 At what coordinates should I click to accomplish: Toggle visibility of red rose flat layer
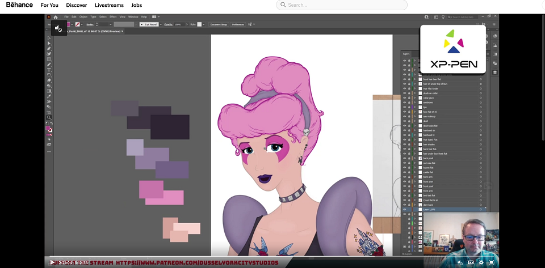(404, 163)
